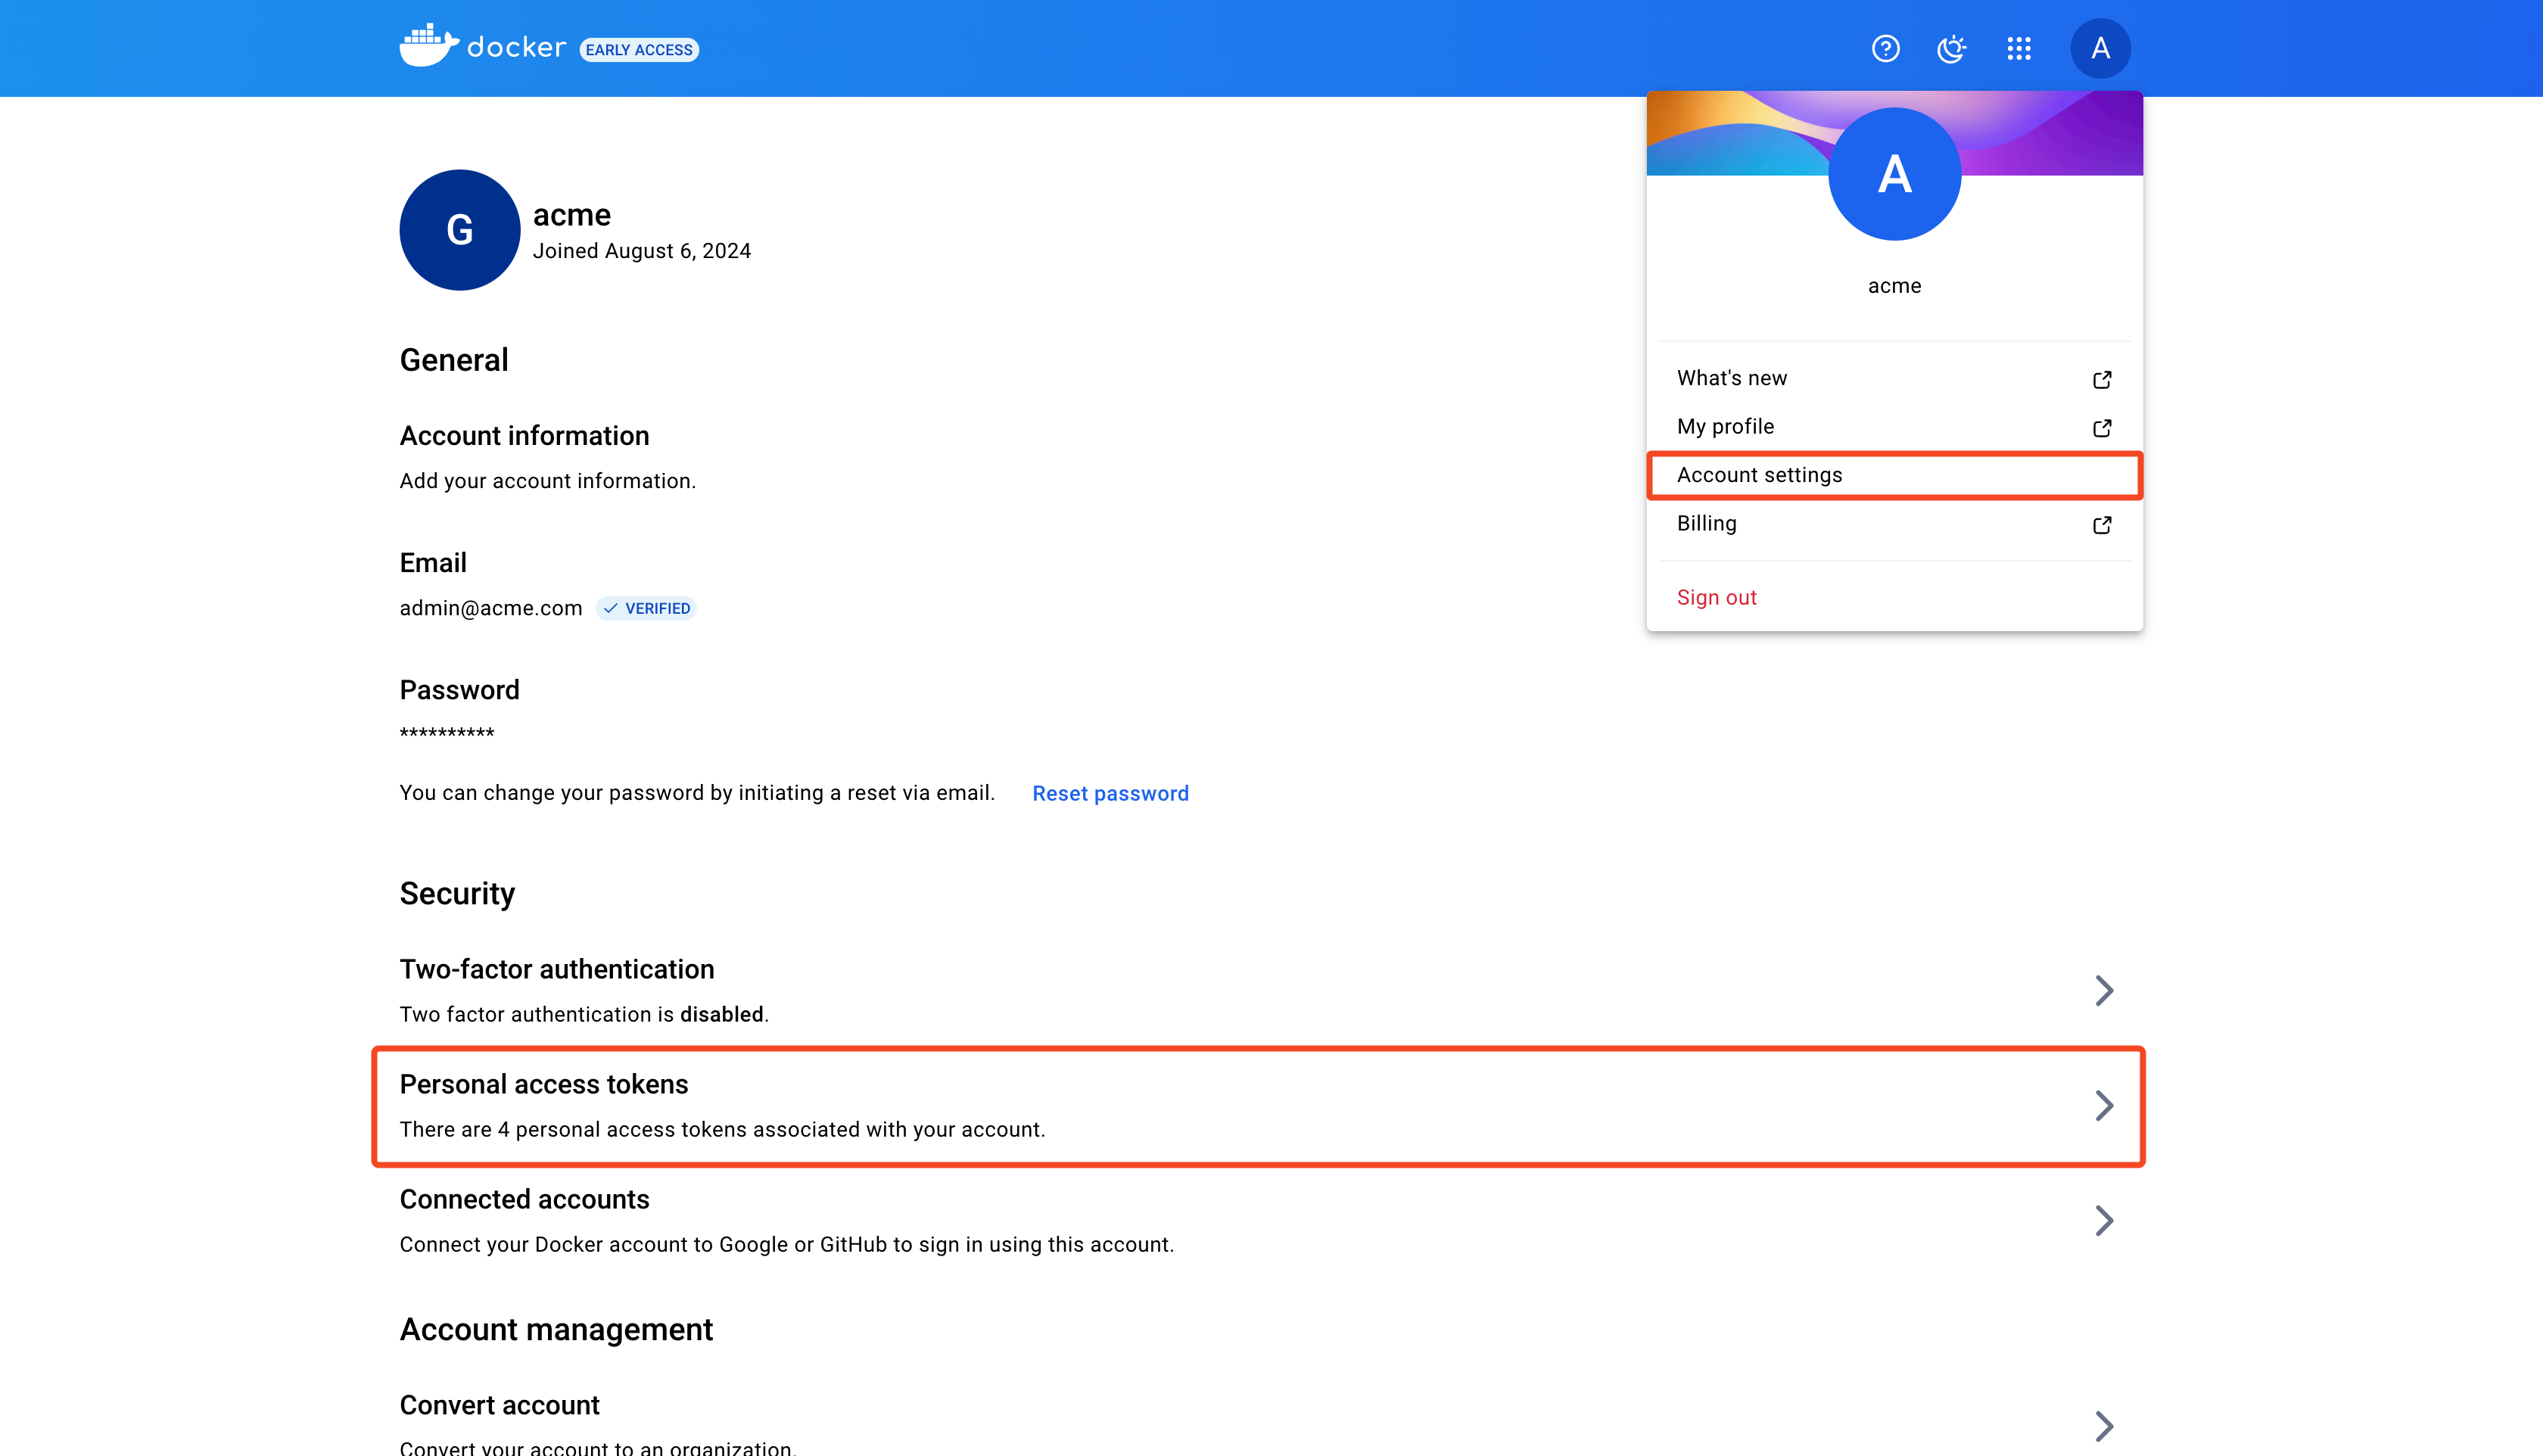The image size is (2543, 1456).
Task: Open Personal access tokens heading
Action: click(544, 1084)
